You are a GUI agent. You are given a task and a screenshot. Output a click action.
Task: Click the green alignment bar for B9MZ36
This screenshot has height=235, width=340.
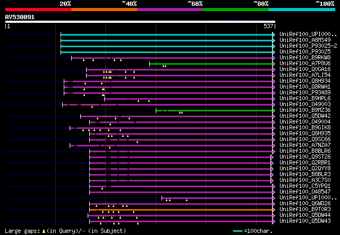(214, 111)
